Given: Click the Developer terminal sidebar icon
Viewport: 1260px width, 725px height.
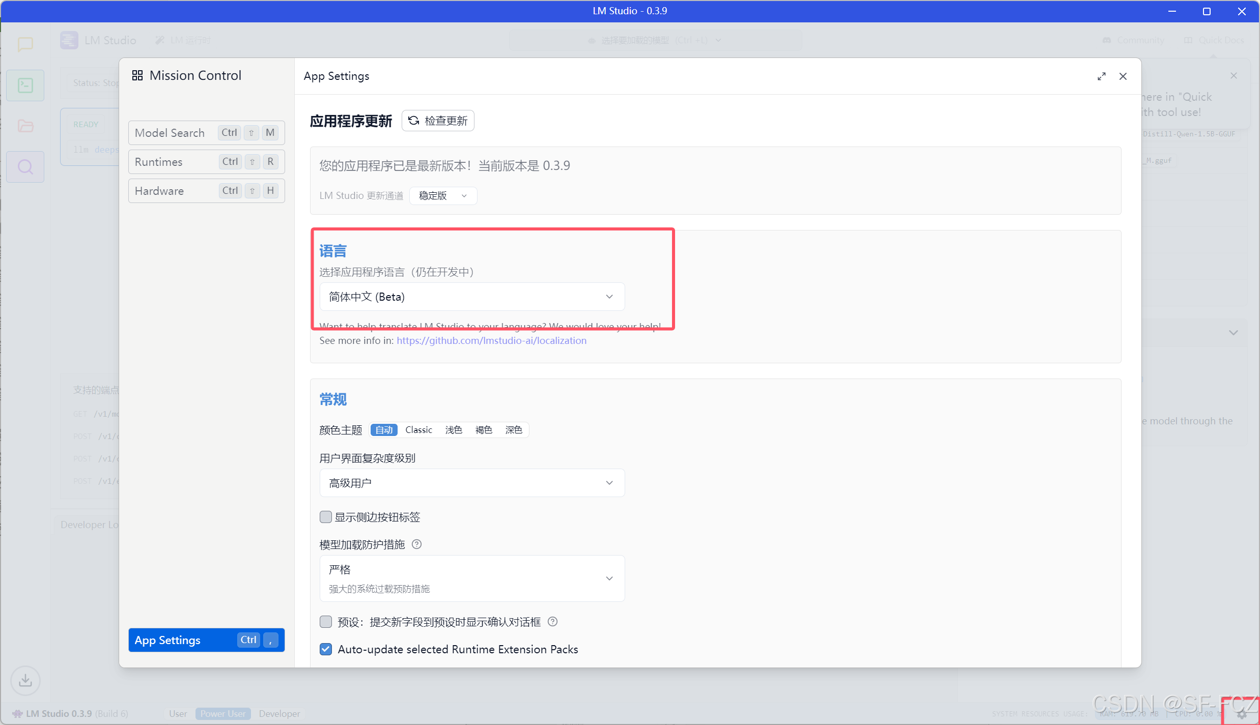Looking at the screenshot, I should click(25, 85).
